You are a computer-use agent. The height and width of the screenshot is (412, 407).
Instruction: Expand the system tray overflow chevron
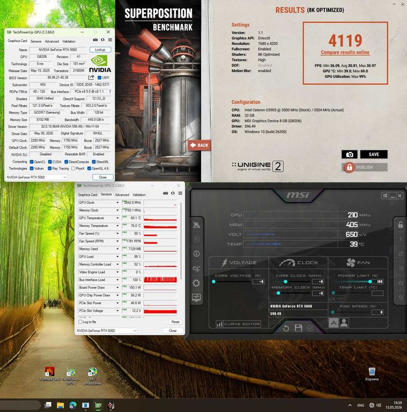pyautogui.click(x=350, y=405)
